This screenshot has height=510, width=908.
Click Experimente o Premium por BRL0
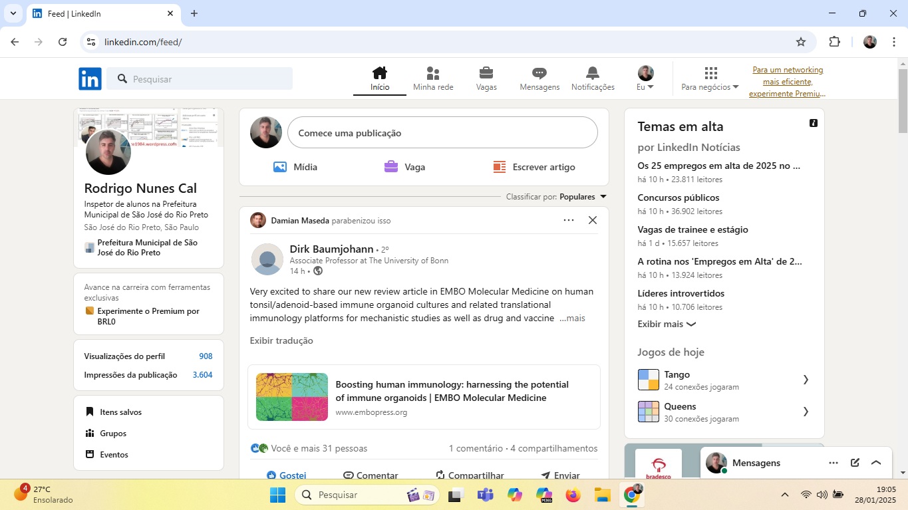coord(148,316)
